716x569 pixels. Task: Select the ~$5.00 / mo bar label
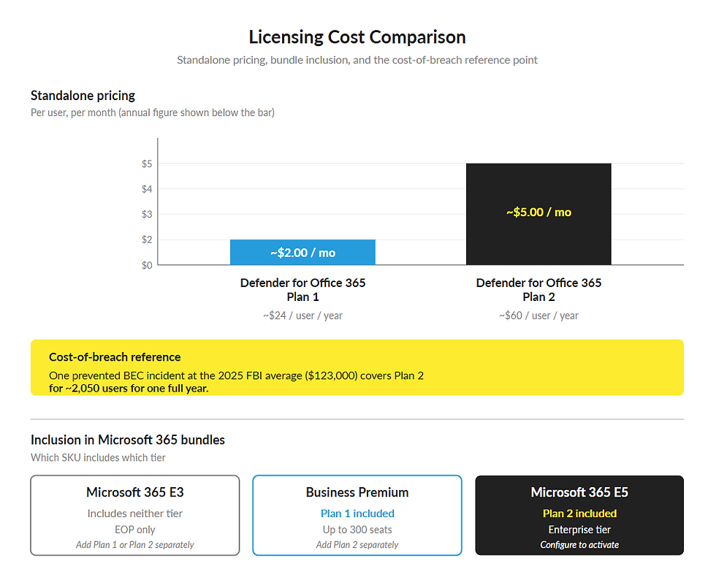(538, 212)
